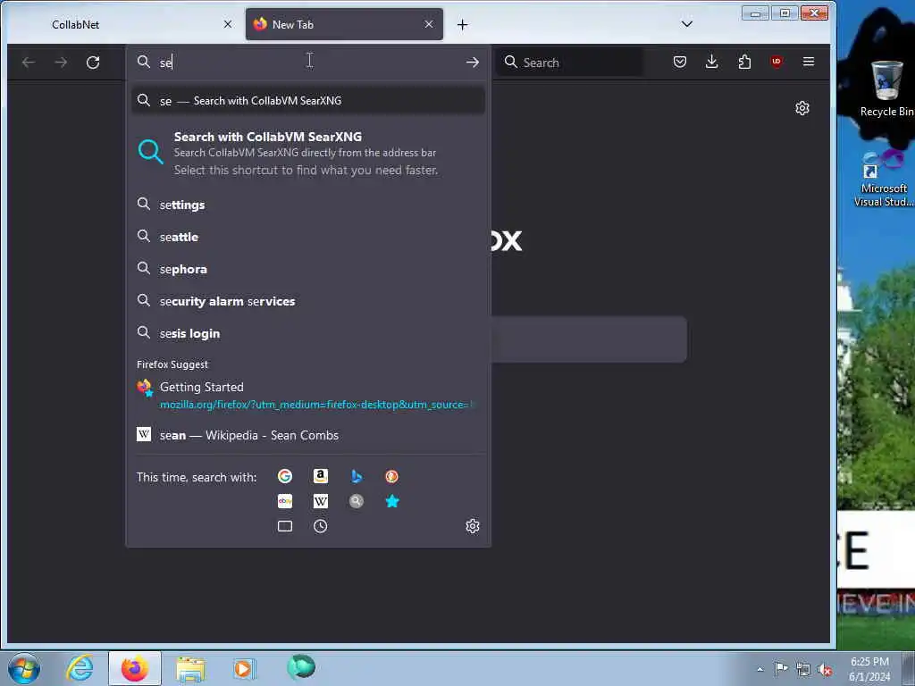Open 'sean — Wikipedia - Sean Combs' suggestion
The height and width of the screenshot is (686, 915).
point(308,435)
